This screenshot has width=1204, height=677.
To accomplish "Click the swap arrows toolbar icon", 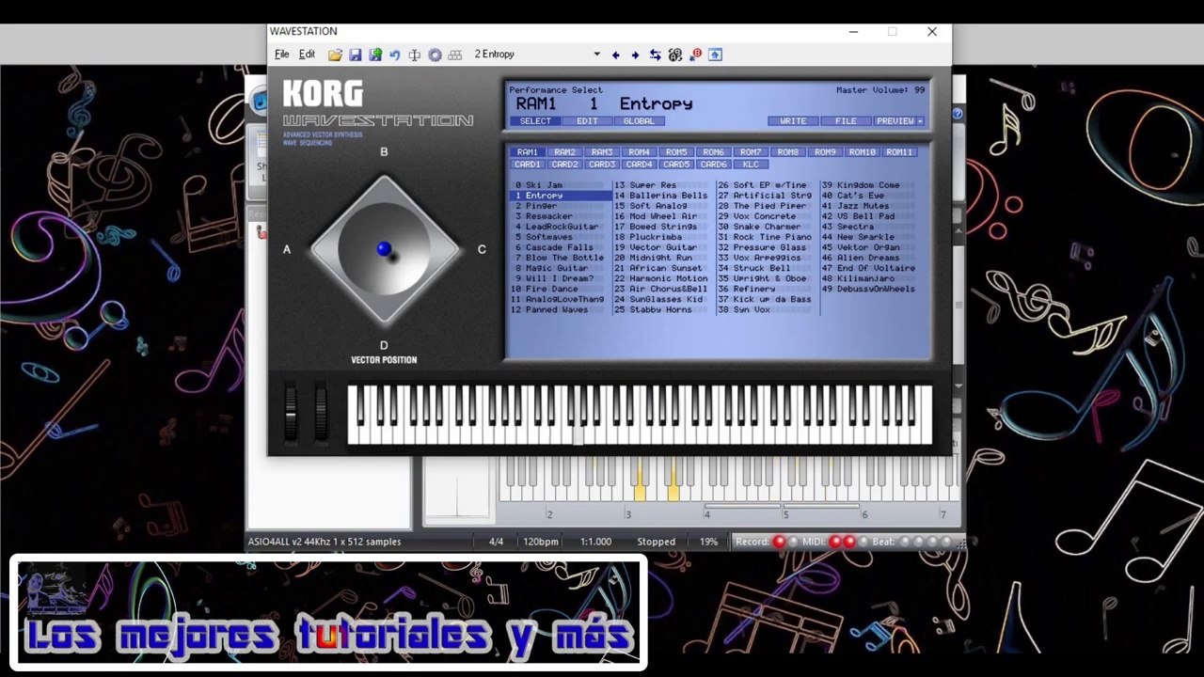I will (x=656, y=55).
